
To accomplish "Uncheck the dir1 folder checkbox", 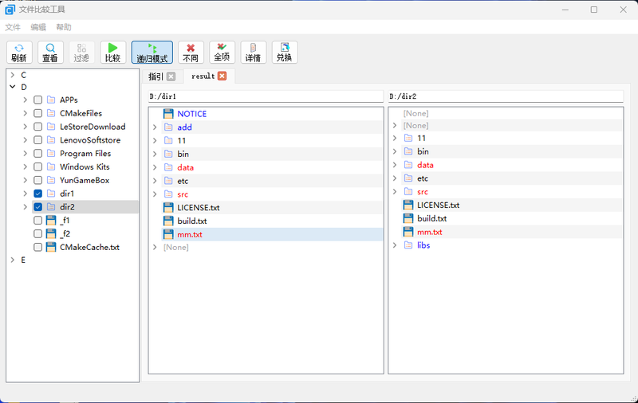I will pos(37,194).
